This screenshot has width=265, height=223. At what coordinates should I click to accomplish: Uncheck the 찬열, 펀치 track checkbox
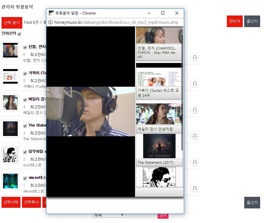coord(25,47)
